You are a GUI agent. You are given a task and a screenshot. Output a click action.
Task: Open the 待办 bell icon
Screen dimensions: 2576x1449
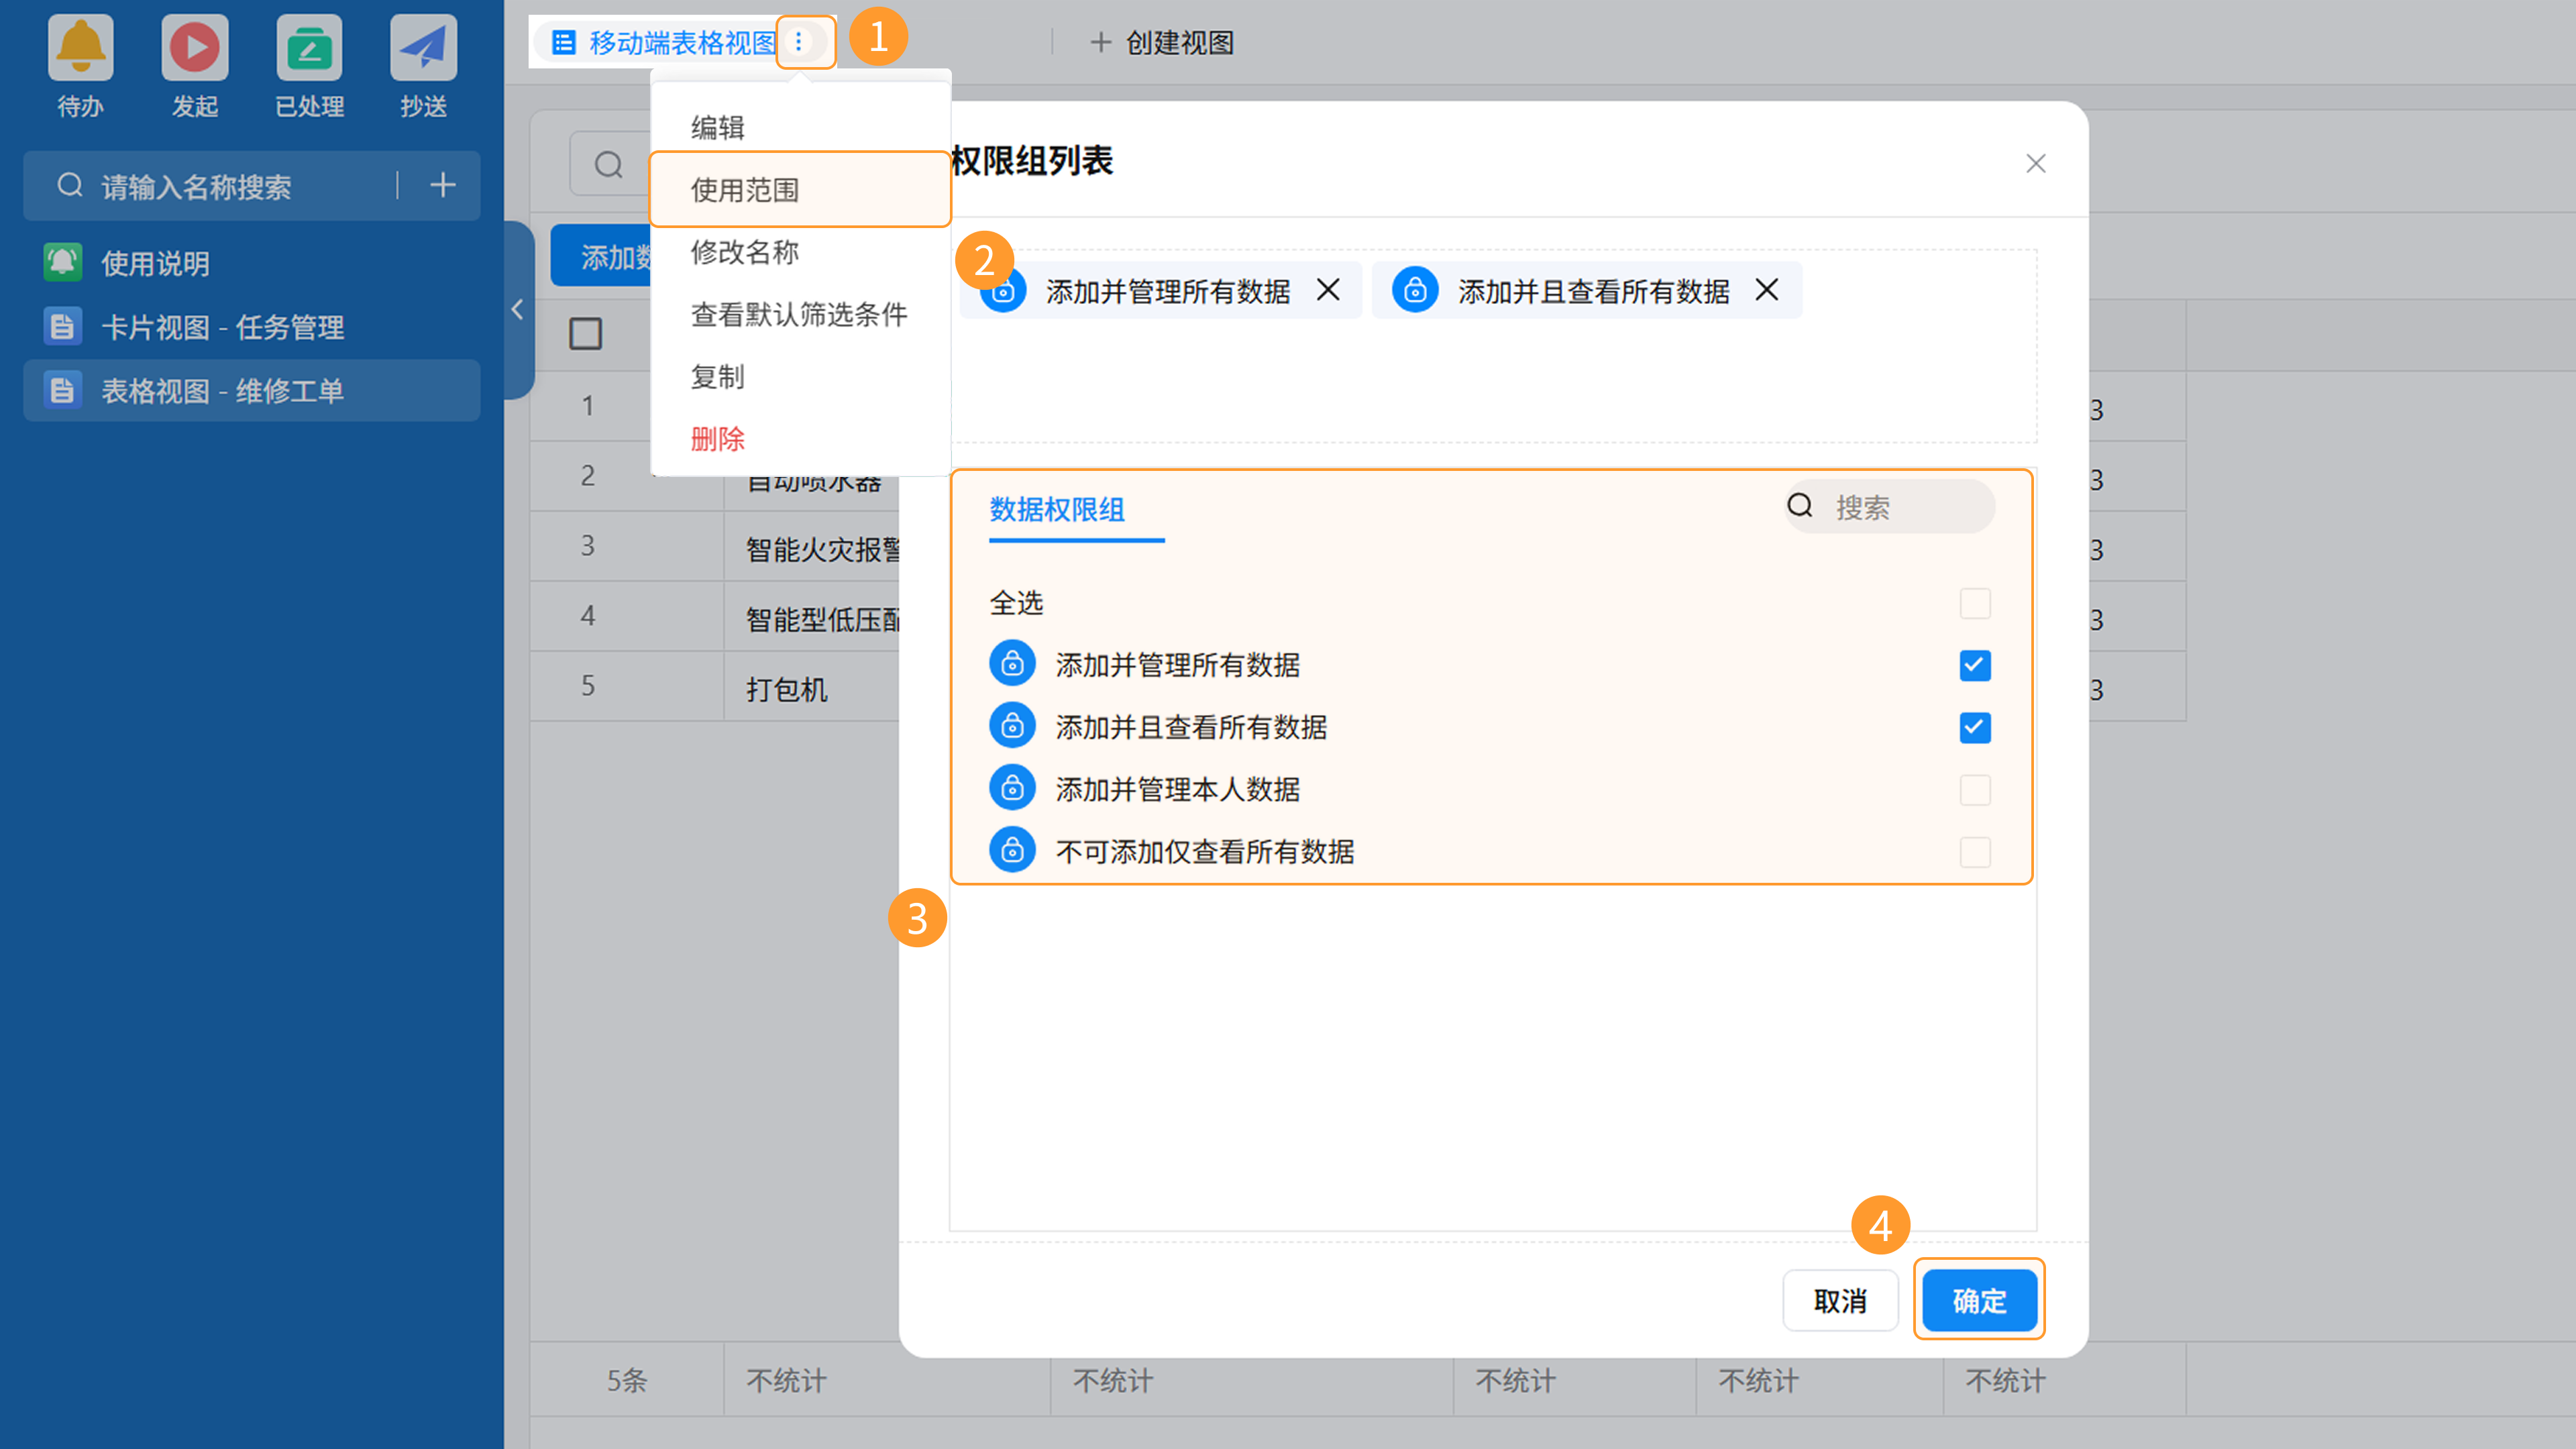[x=80, y=47]
